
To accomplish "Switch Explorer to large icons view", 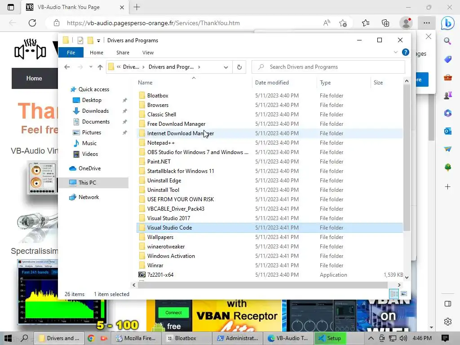I will coord(404,294).
